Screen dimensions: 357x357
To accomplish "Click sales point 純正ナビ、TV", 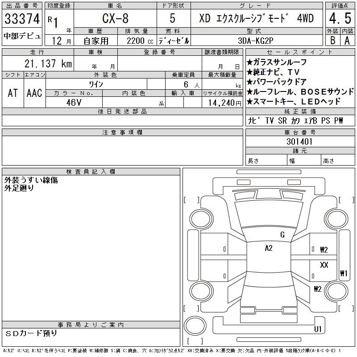I will pos(273,72).
